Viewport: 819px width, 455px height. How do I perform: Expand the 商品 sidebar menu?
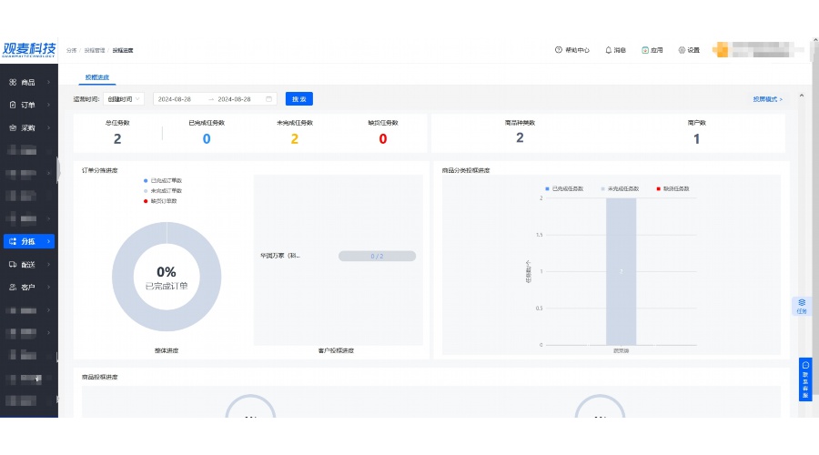(28, 82)
